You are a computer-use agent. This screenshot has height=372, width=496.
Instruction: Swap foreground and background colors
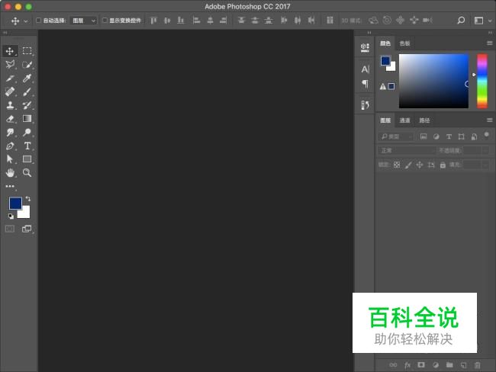coord(28,198)
